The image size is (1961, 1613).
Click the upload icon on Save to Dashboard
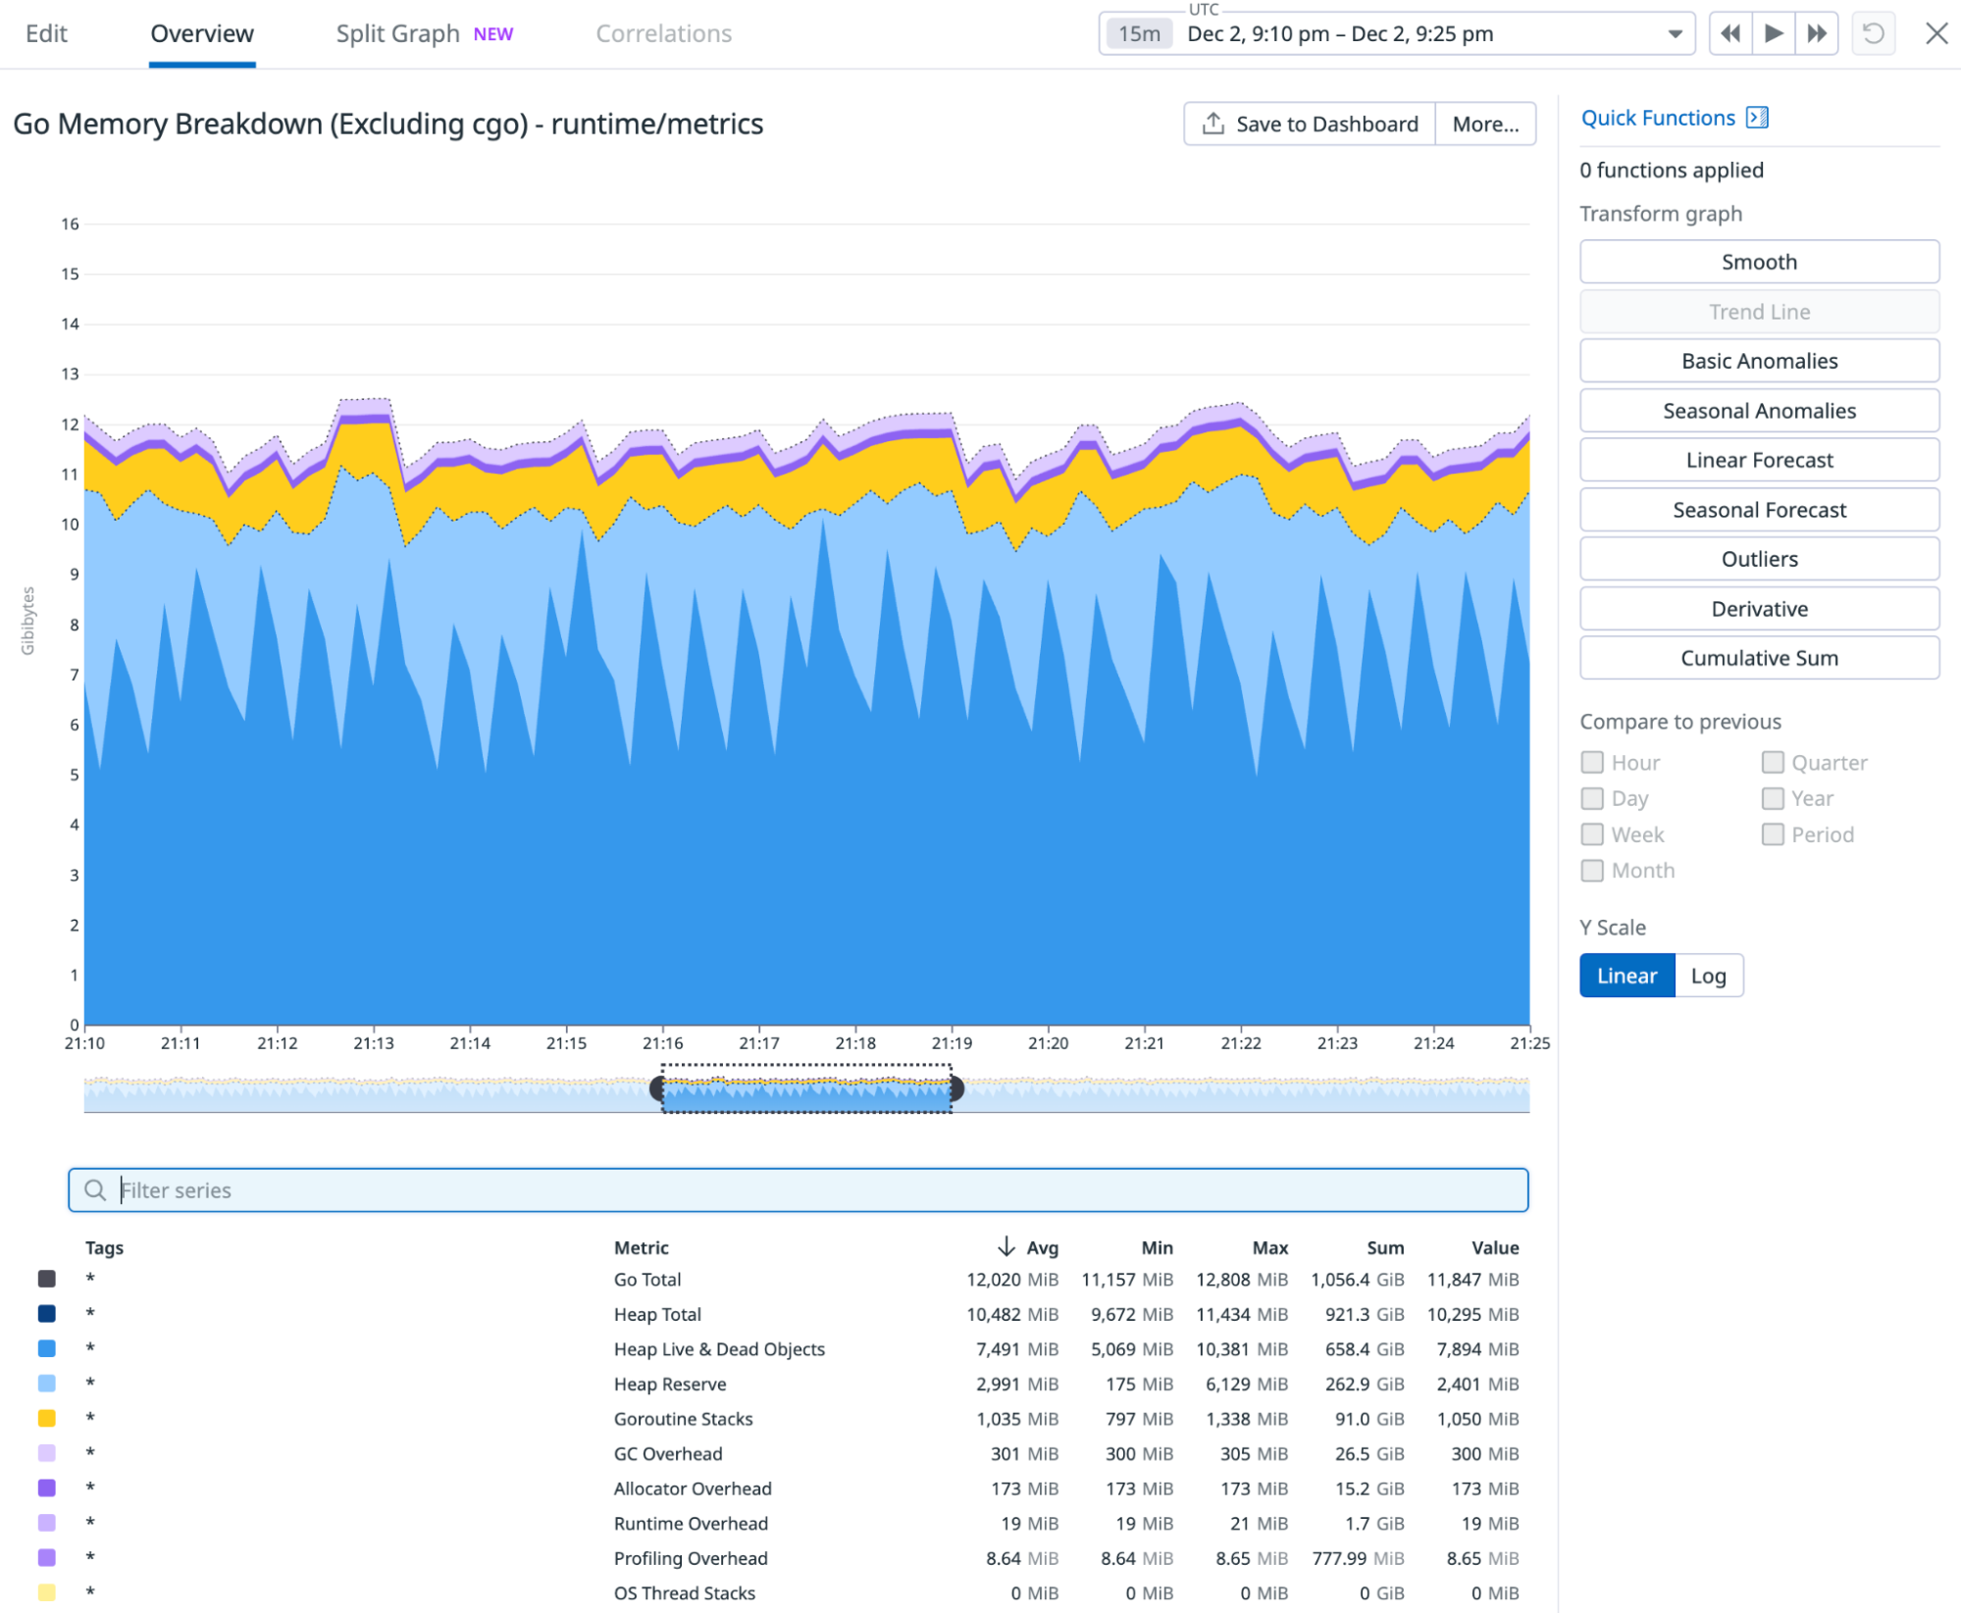tap(1213, 124)
